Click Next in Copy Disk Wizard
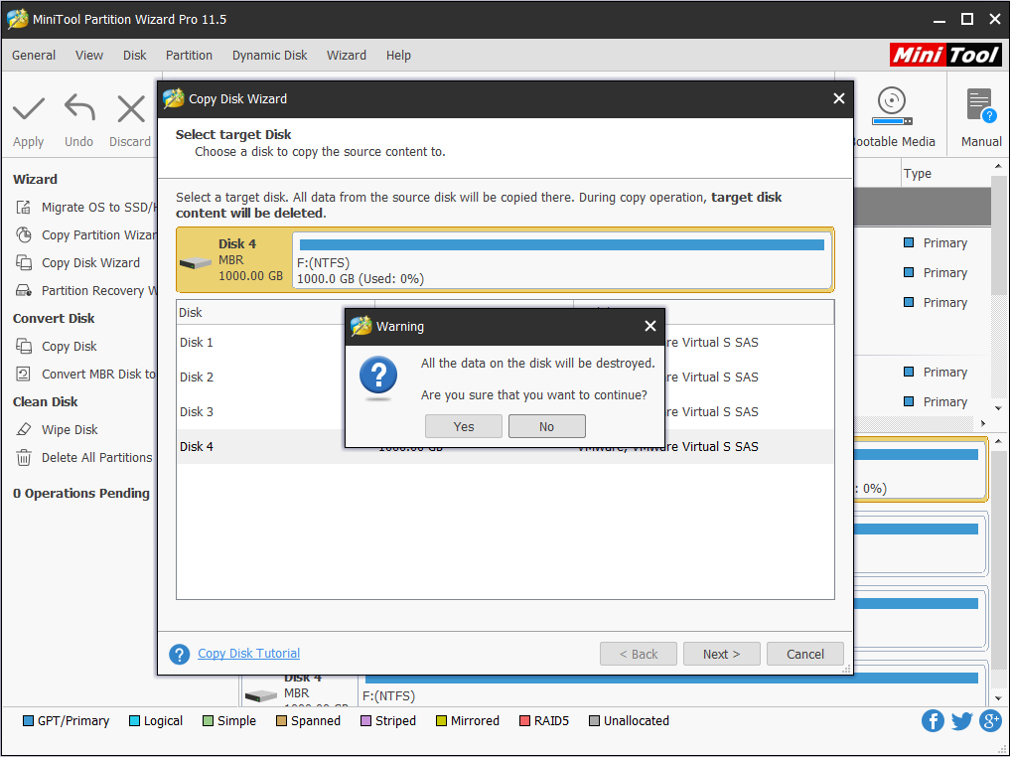The image size is (1010, 757). coord(721,654)
